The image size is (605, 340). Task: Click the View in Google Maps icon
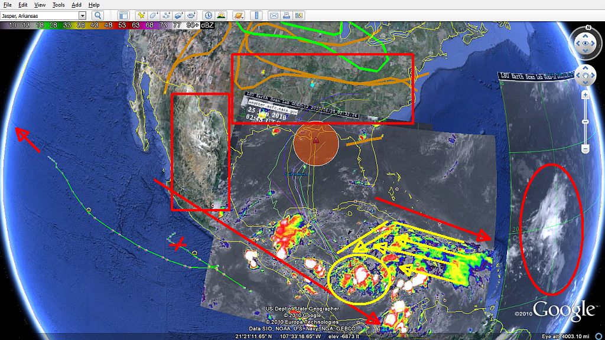point(298,15)
